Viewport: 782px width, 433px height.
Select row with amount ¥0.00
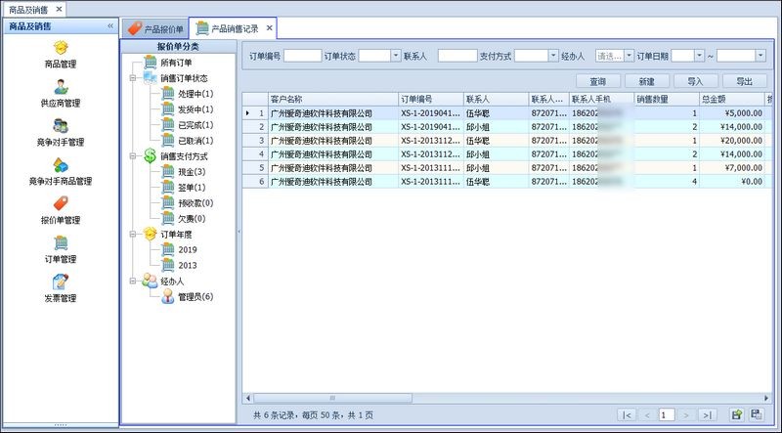pyautogui.click(x=507, y=182)
